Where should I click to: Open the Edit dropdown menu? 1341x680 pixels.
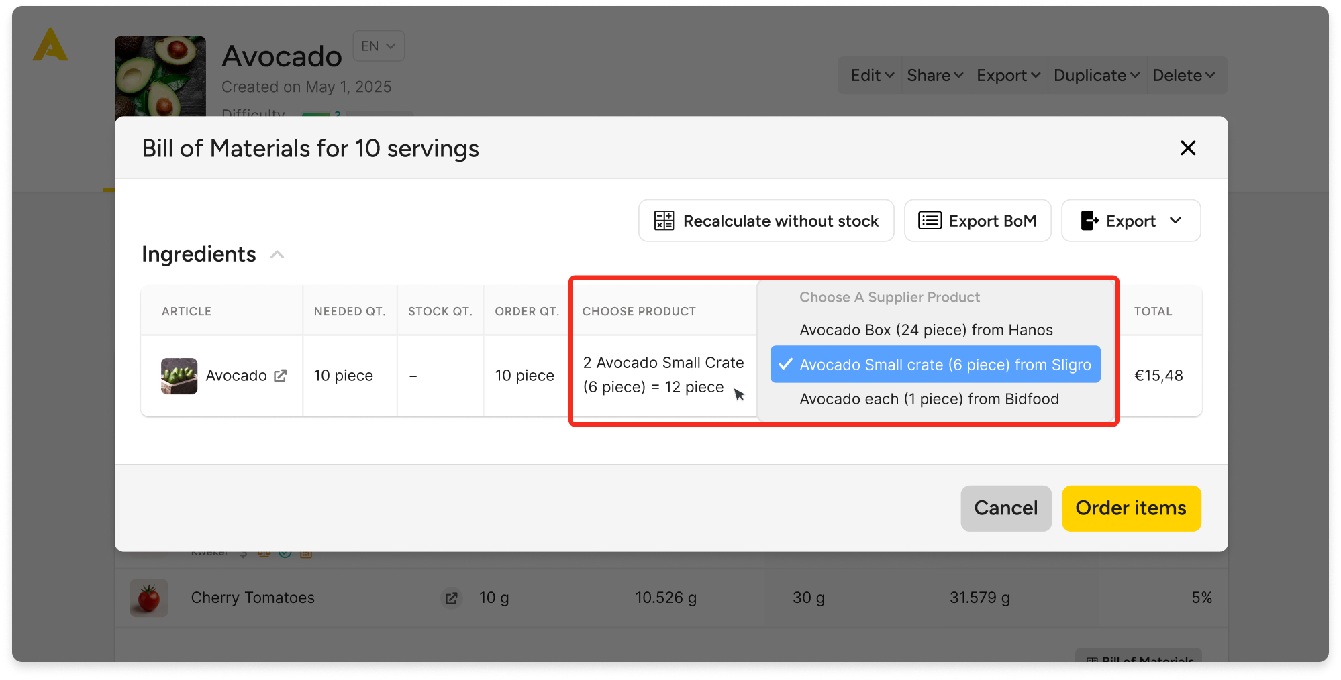pos(871,75)
